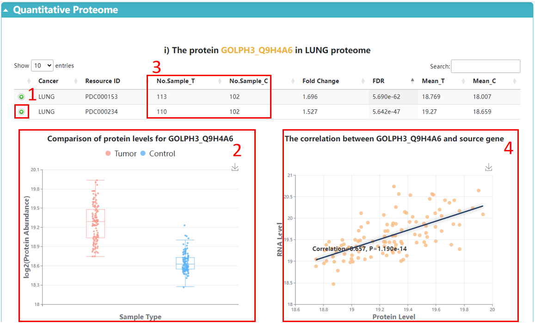535x323 pixels.
Task: Sort table by Cancer column
Action: tap(48, 81)
